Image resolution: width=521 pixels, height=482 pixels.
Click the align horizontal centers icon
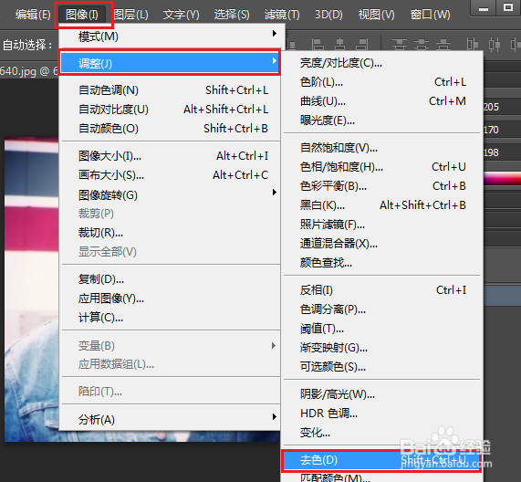pyautogui.click(x=339, y=44)
